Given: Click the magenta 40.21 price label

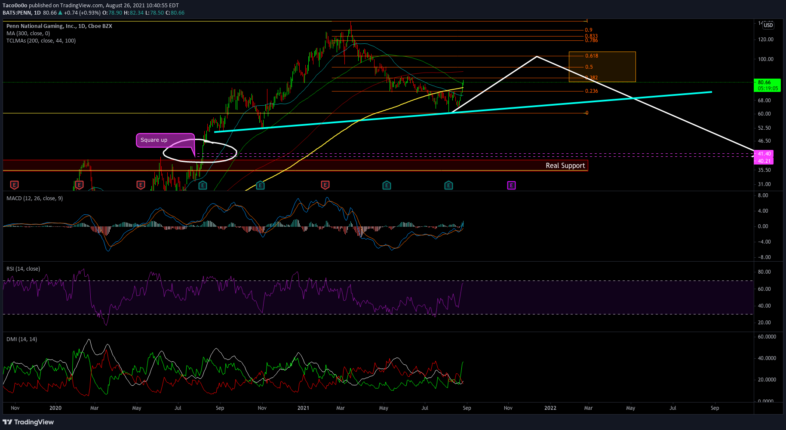Looking at the screenshot, I should click(764, 161).
